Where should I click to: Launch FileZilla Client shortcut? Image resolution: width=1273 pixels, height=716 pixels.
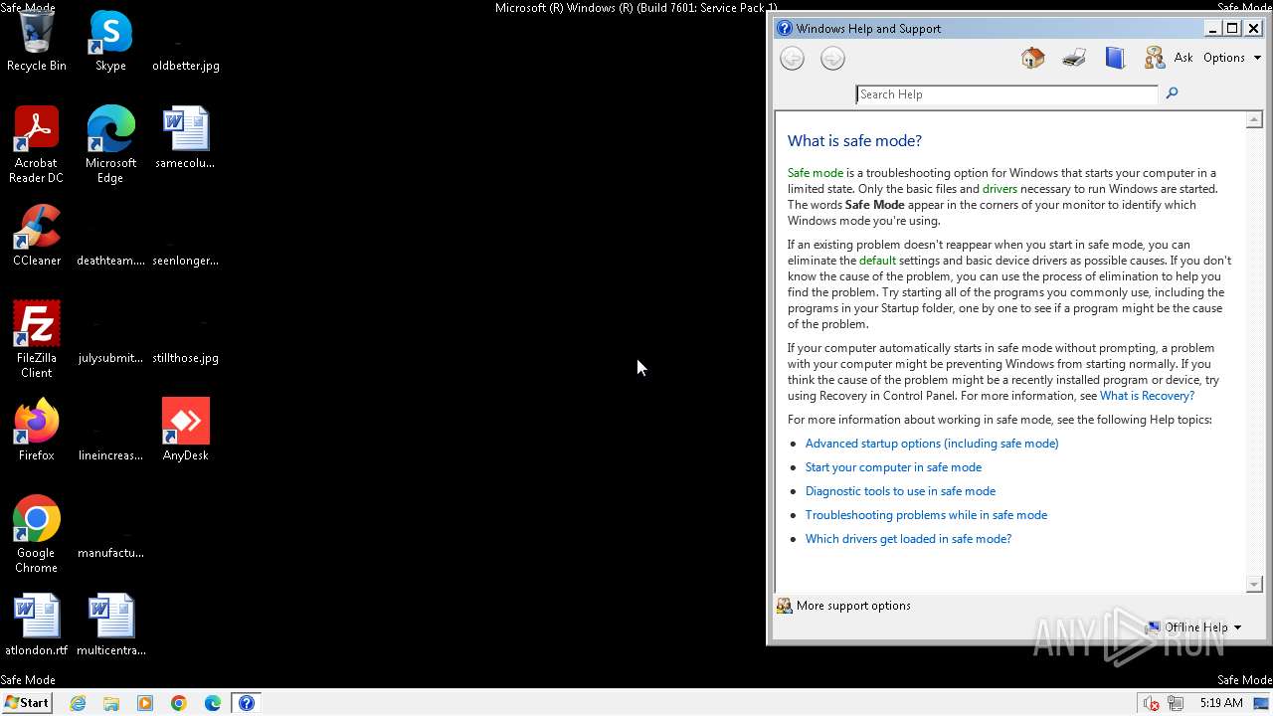[37, 339]
